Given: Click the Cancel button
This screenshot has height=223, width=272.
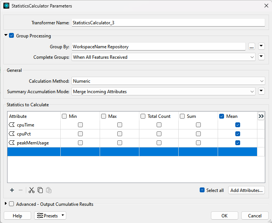Looking at the screenshot, I should (255, 216).
